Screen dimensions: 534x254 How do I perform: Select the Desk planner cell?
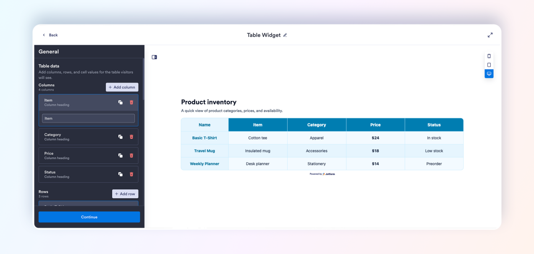(258, 164)
